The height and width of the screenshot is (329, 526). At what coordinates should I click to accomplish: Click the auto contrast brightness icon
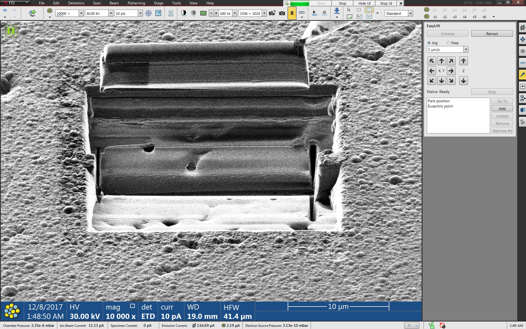pyautogui.click(x=184, y=13)
